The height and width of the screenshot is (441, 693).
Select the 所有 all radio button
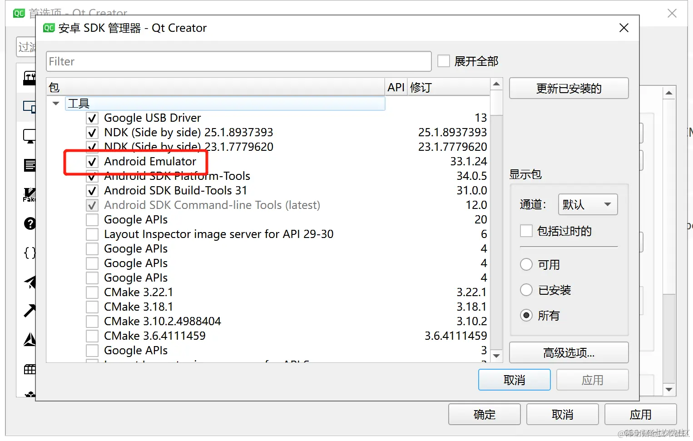[x=526, y=315]
